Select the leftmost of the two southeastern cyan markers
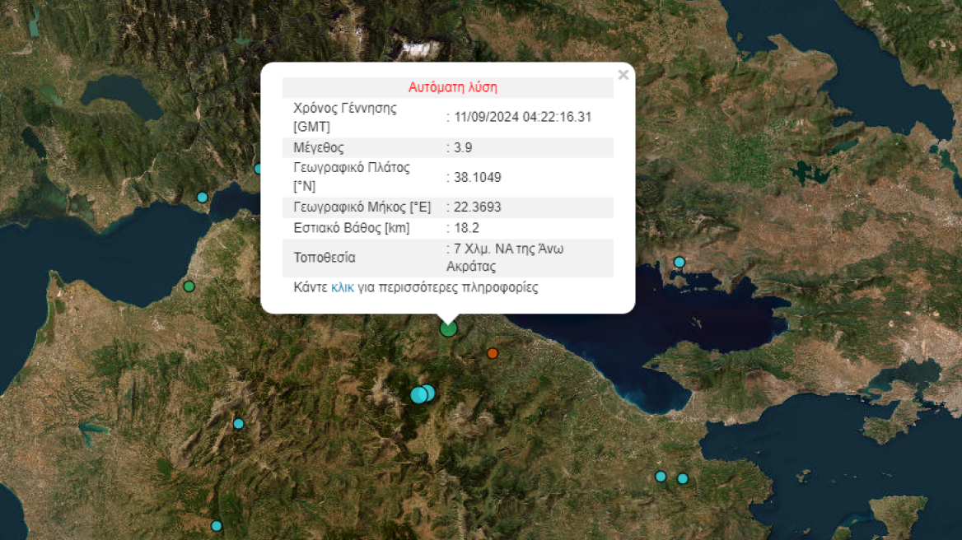Viewport: 962px width, 540px height. click(661, 476)
